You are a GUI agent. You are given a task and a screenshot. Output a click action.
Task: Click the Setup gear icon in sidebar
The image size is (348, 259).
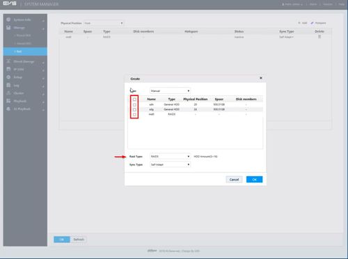point(8,77)
